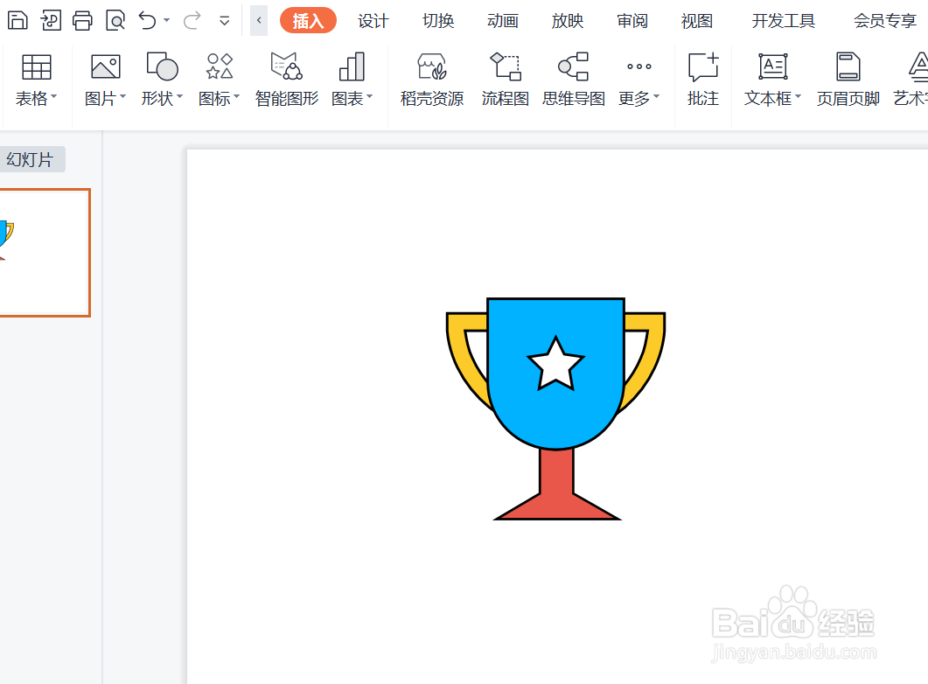Open the 开发工具 tab
Image resolution: width=928 pixels, height=684 pixels.
pos(784,21)
